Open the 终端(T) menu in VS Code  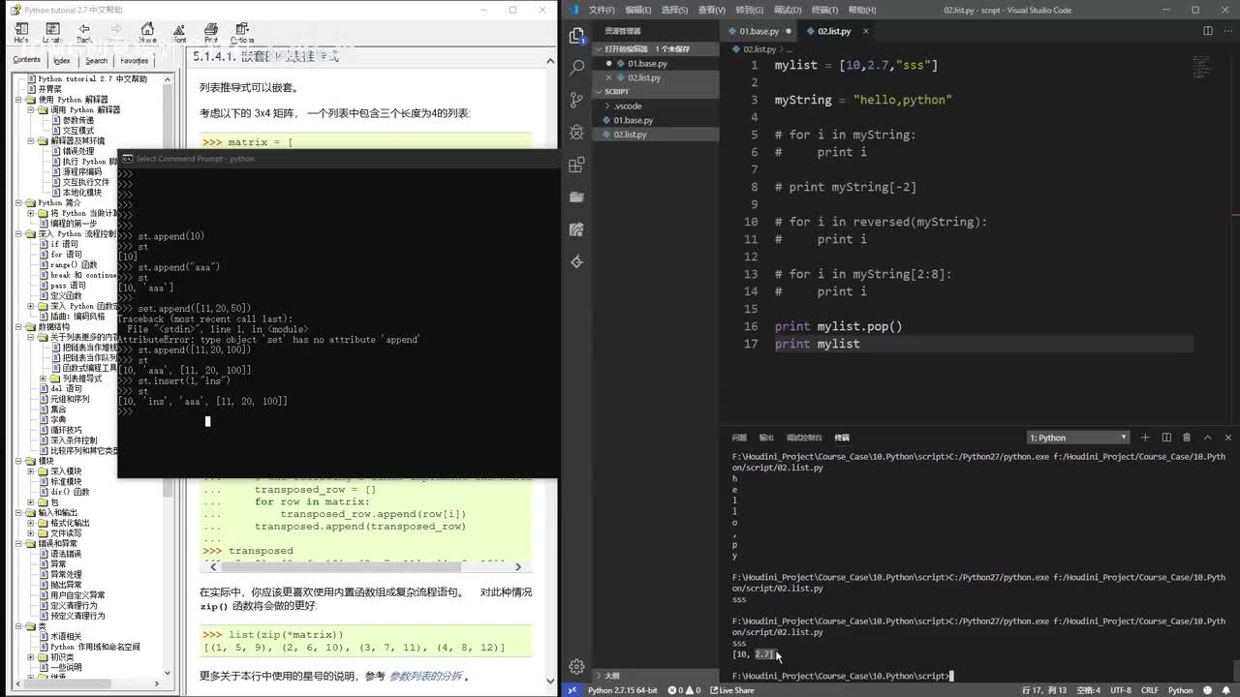824,10
